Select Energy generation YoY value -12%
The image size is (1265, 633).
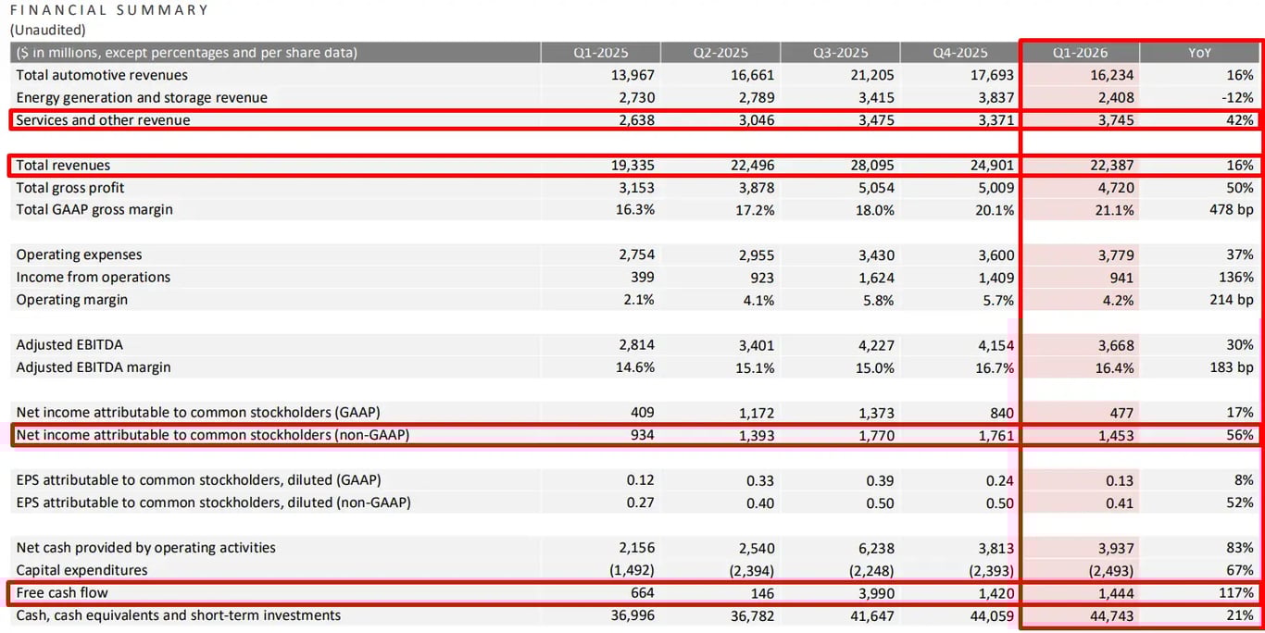1235,98
